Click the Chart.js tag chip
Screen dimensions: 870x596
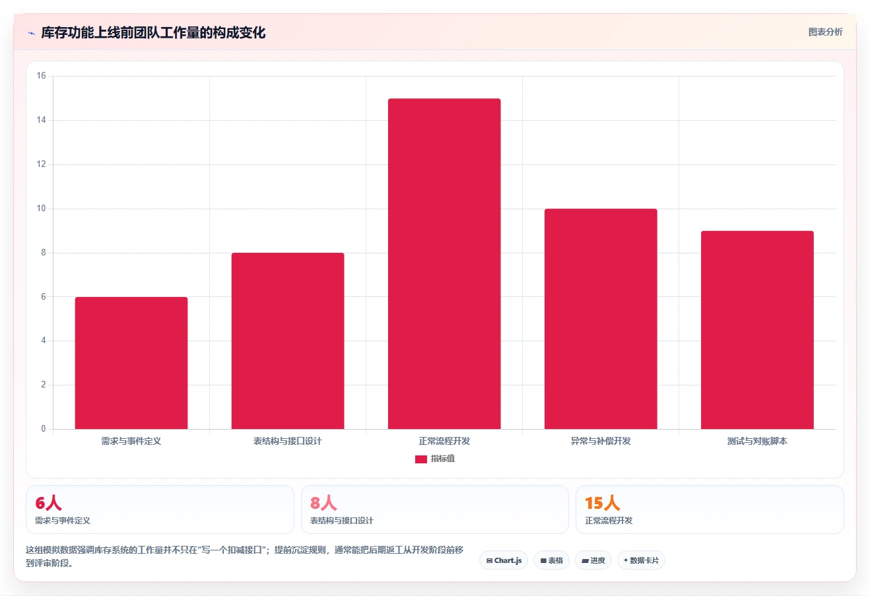click(504, 560)
